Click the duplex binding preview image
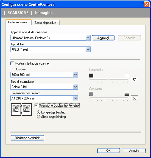 coord(21,109)
